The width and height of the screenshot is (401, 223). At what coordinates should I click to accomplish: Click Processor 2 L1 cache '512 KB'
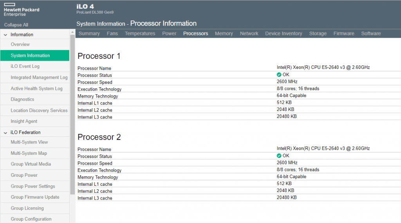(x=284, y=183)
